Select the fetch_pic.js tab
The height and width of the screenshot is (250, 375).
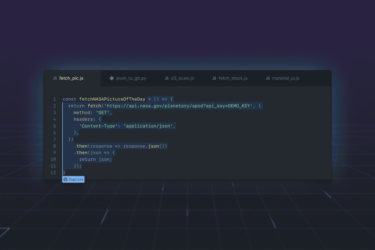tap(72, 78)
